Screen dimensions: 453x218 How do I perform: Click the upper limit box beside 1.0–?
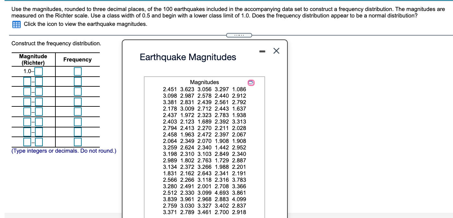tap(38, 71)
